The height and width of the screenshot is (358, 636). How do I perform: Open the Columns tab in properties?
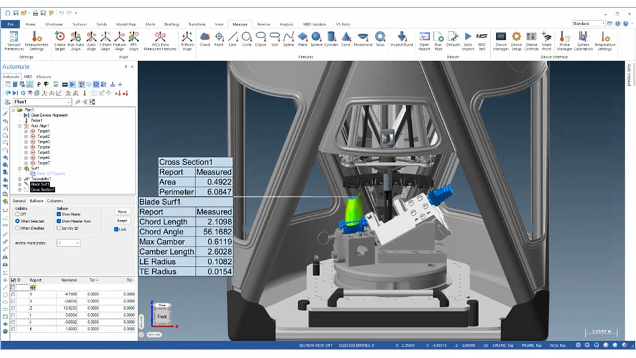tap(54, 201)
